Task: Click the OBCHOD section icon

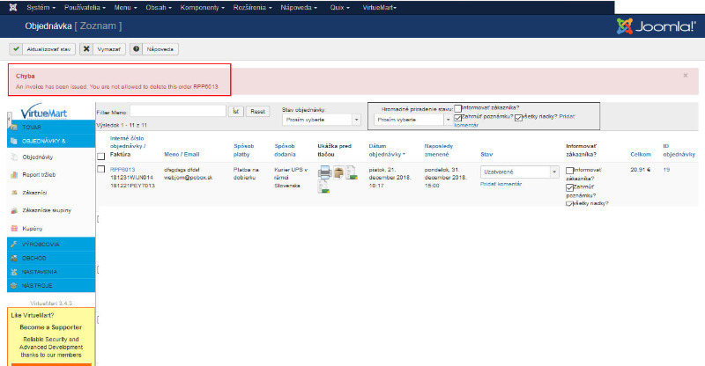Action: [14, 258]
